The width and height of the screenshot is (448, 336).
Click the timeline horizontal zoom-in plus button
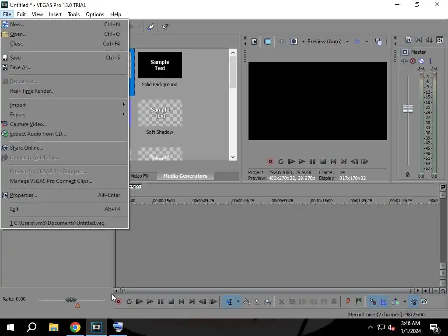(x=426, y=291)
